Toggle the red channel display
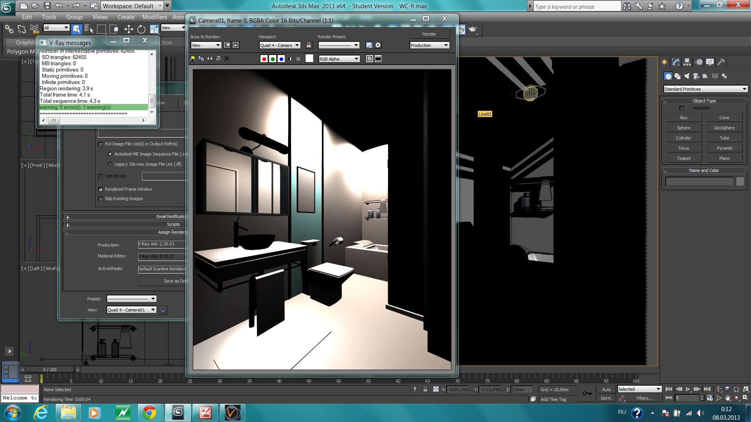Image resolution: width=751 pixels, height=422 pixels. click(x=264, y=59)
